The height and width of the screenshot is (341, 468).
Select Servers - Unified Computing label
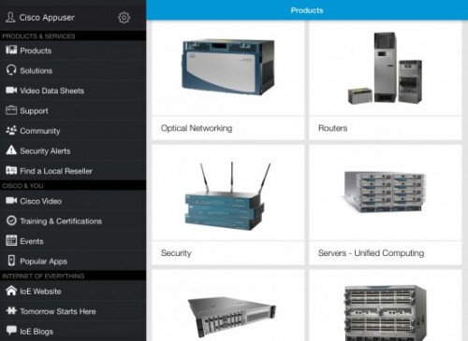click(x=371, y=253)
